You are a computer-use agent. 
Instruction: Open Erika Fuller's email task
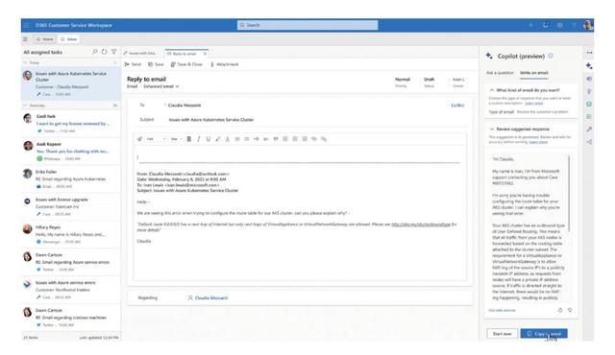click(x=71, y=179)
